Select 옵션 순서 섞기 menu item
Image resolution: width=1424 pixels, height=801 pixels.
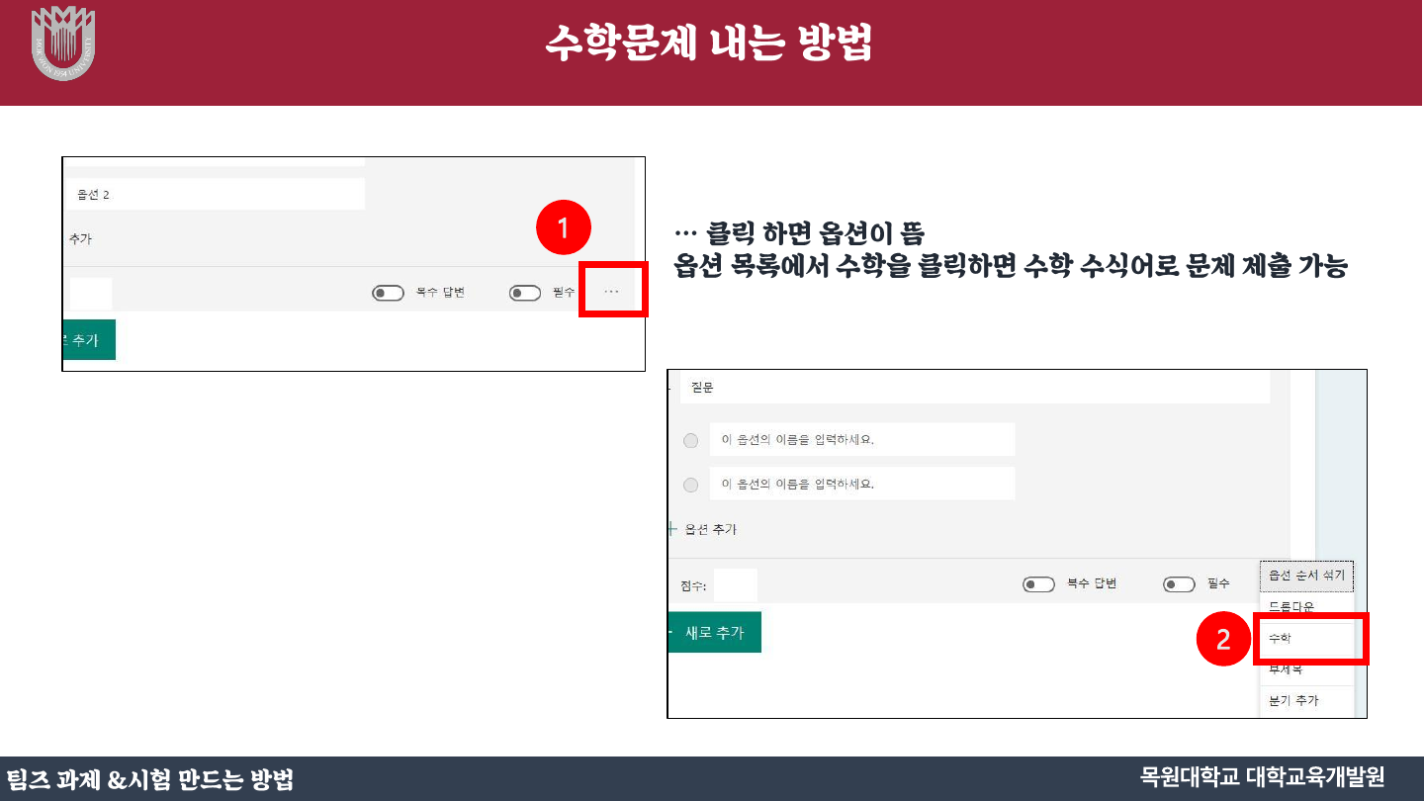tap(1306, 576)
